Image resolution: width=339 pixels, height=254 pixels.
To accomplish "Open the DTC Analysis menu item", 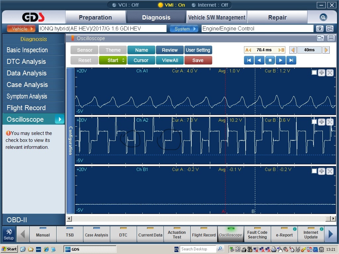I will [x=26, y=62].
